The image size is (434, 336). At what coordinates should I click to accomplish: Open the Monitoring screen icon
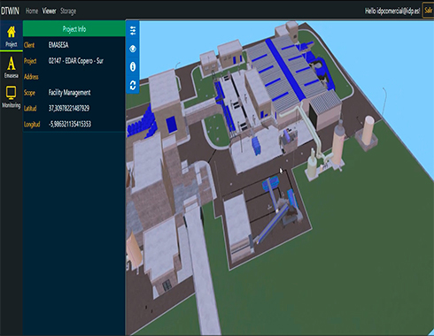pos(12,97)
